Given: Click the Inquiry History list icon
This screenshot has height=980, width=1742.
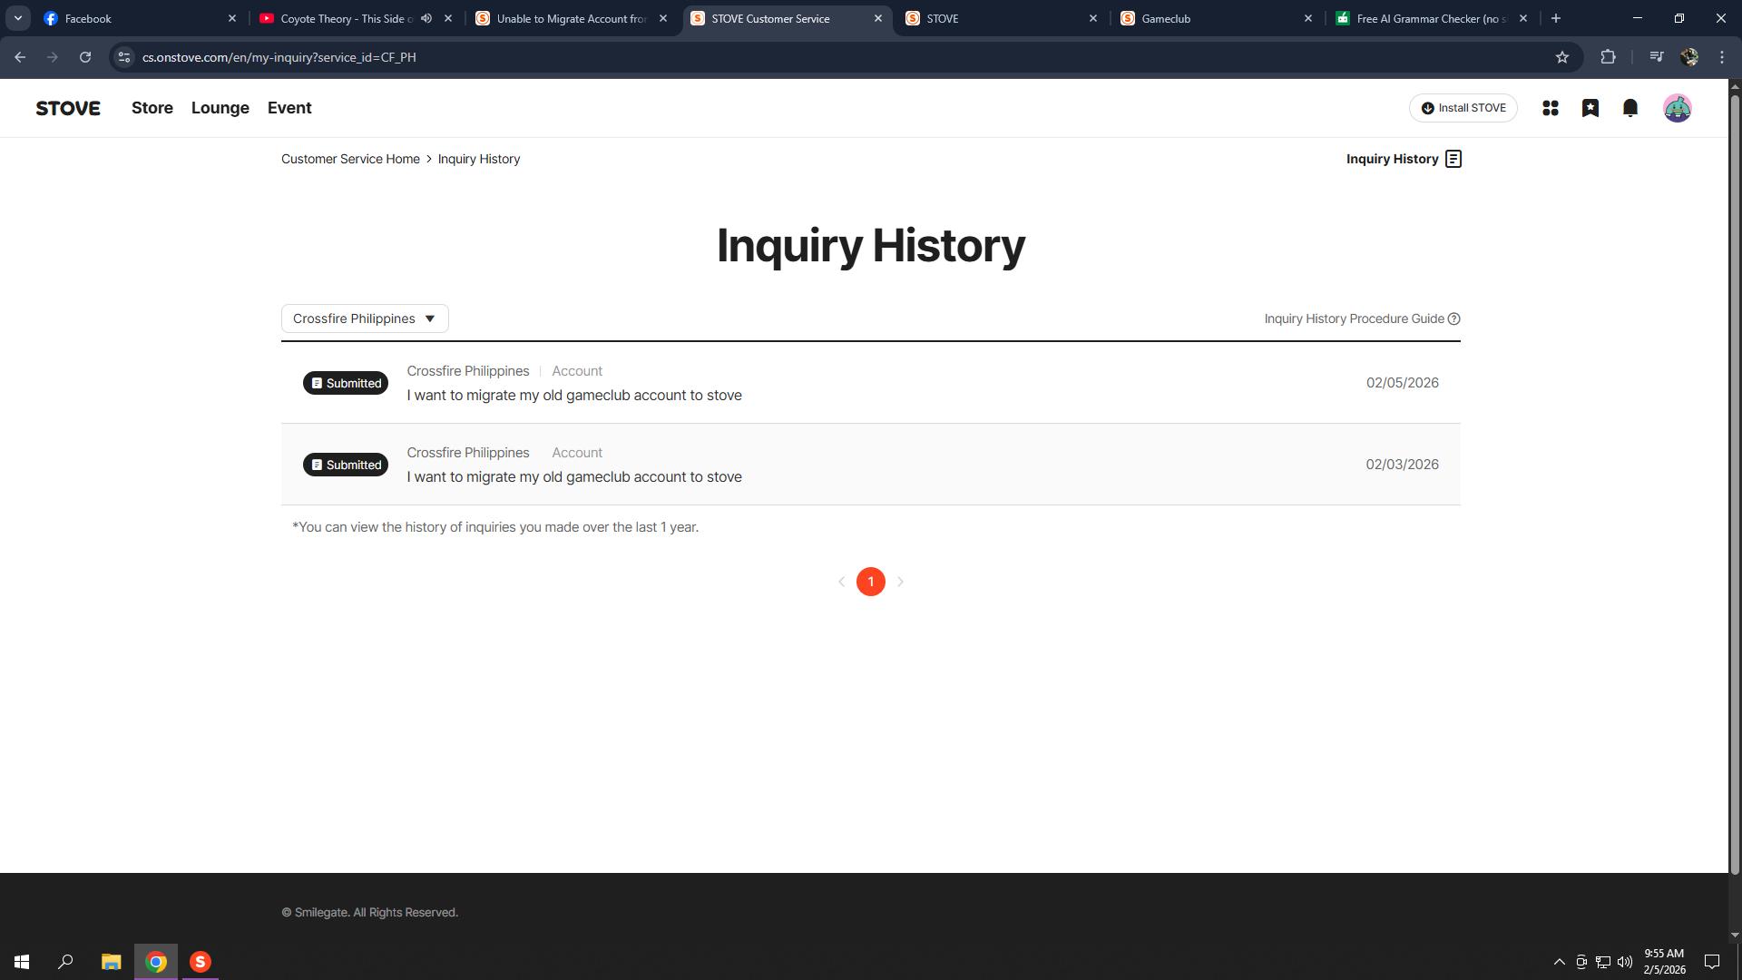Looking at the screenshot, I should [x=1453, y=159].
